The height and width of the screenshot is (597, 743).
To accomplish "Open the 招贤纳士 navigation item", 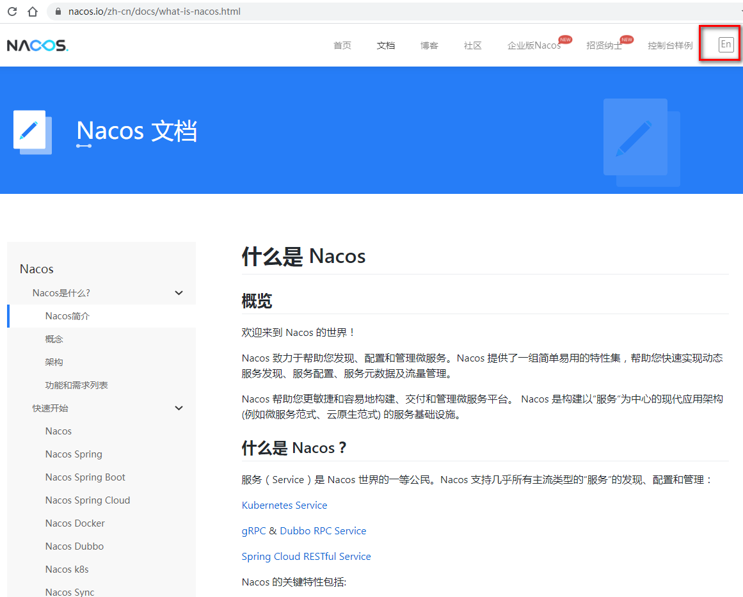I will point(604,45).
